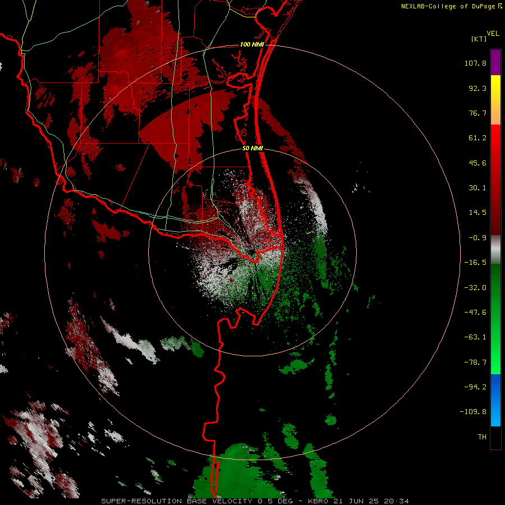Viewport: 505px width, 505px height.
Task: Click the NEXLAB-College of DuPage credit text
Action: point(451,6)
